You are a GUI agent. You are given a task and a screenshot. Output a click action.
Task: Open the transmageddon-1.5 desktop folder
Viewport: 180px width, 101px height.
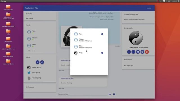tap(8, 47)
